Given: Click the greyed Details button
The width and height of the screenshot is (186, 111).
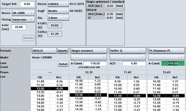Looking at the screenshot, I should pyautogui.click(x=28, y=38).
